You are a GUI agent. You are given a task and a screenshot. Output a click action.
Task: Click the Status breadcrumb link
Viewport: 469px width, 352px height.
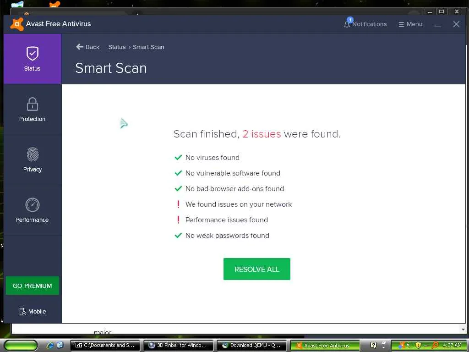(117, 47)
